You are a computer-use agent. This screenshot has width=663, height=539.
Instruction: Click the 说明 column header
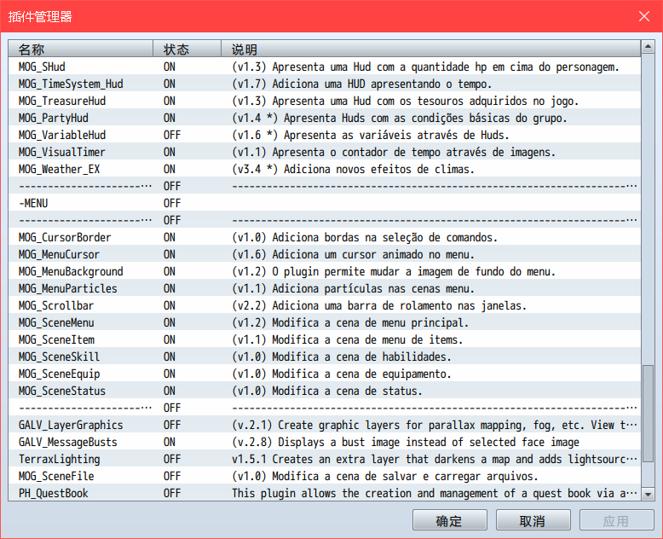pyautogui.click(x=431, y=49)
